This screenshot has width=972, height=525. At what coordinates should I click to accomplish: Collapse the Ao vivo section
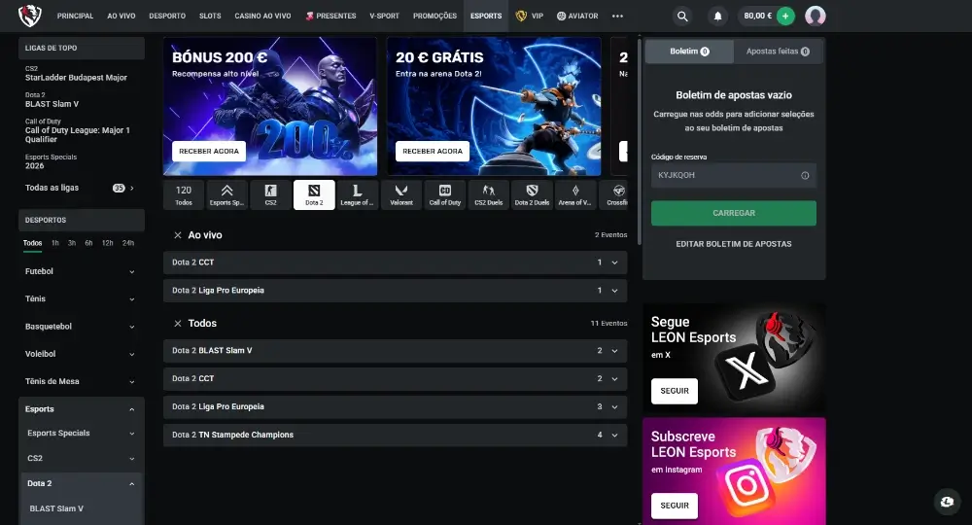tap(178, 235)
